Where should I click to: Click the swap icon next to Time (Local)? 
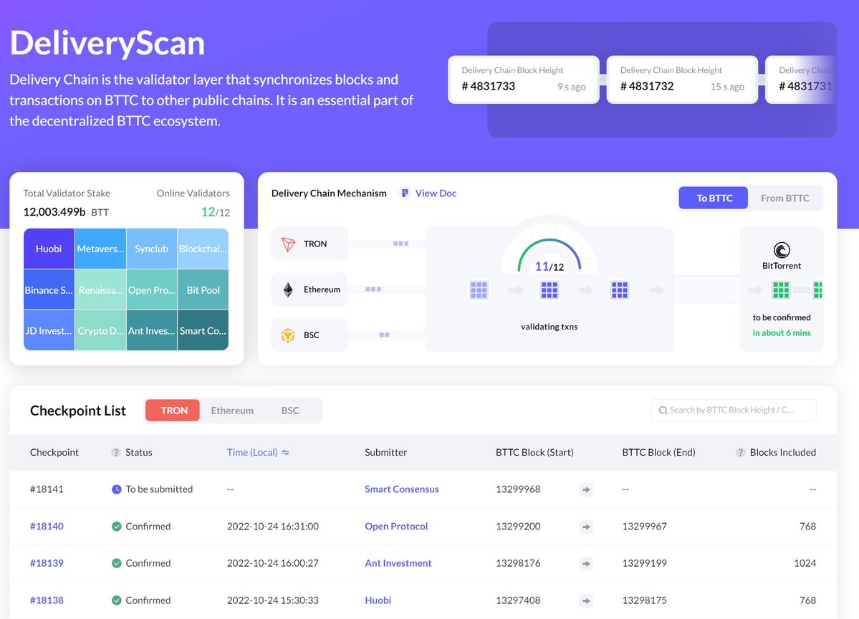[x=285, y=453]
